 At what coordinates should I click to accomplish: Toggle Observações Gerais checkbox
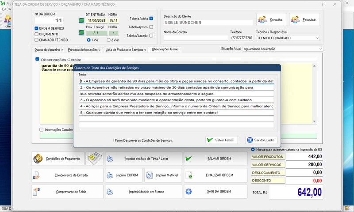point(37,59)
